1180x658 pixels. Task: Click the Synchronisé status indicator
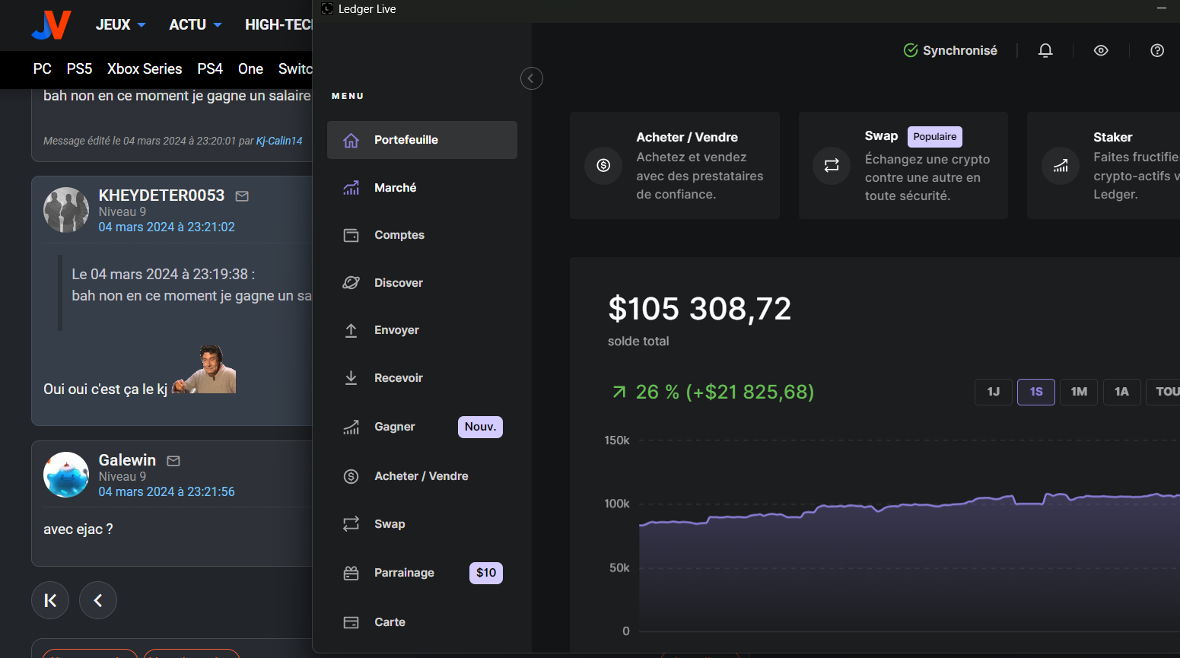(950, 50)
